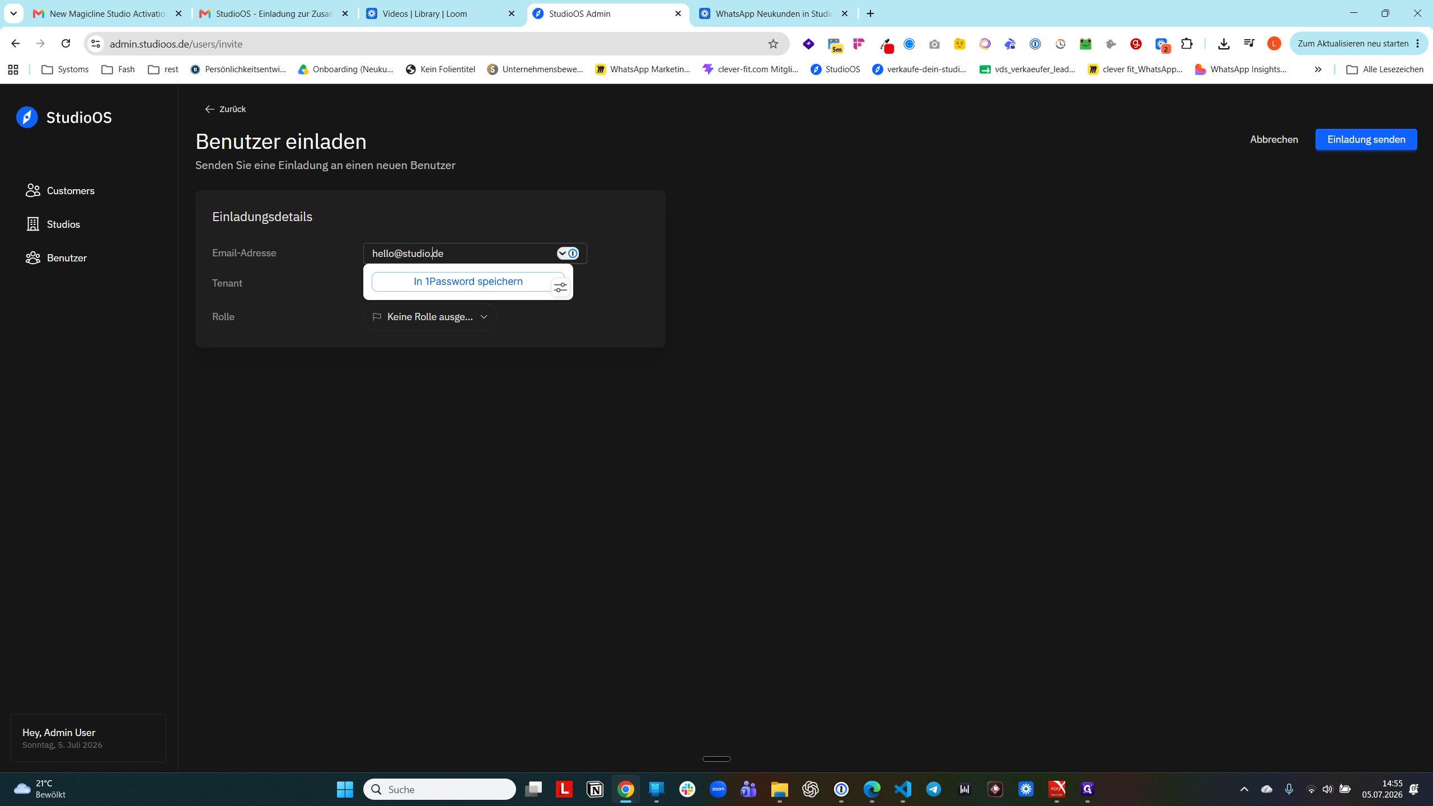
Task: Open Benutzer in the sidebar
Action: (56, 258)
